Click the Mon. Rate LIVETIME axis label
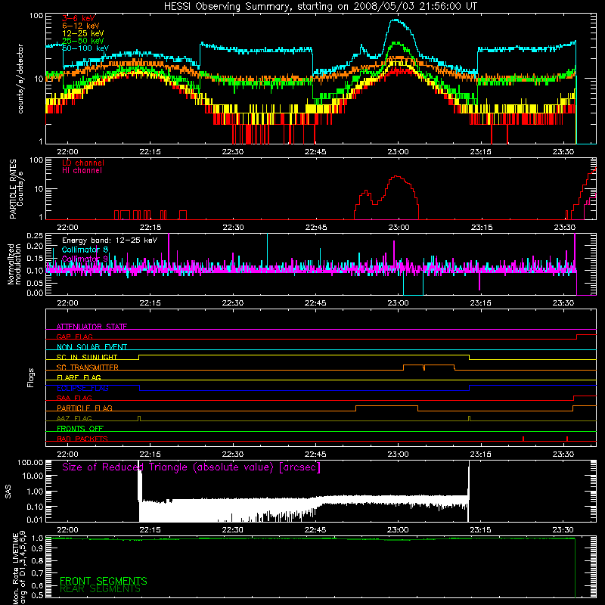 coord(20,568)
